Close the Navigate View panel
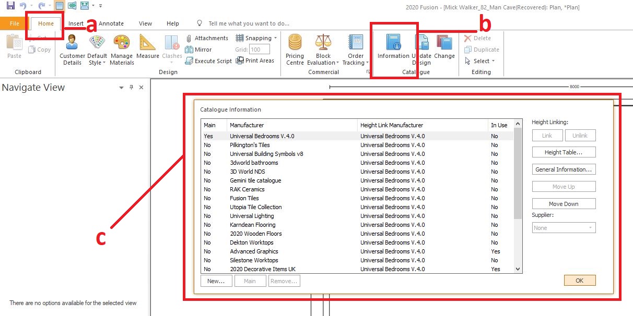 coord(141,88)
